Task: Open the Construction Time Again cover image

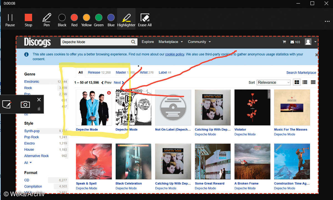Action: (292, 162)
